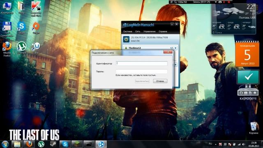This screenshot has width=263, height=148.
Task: Launch the Uplay desktop icon
Action: coord(36,48)
